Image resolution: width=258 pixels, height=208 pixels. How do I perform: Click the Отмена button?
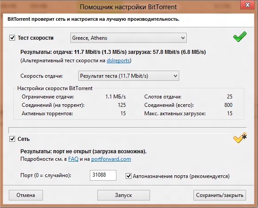pyautogui.click(x=26, y=195)
